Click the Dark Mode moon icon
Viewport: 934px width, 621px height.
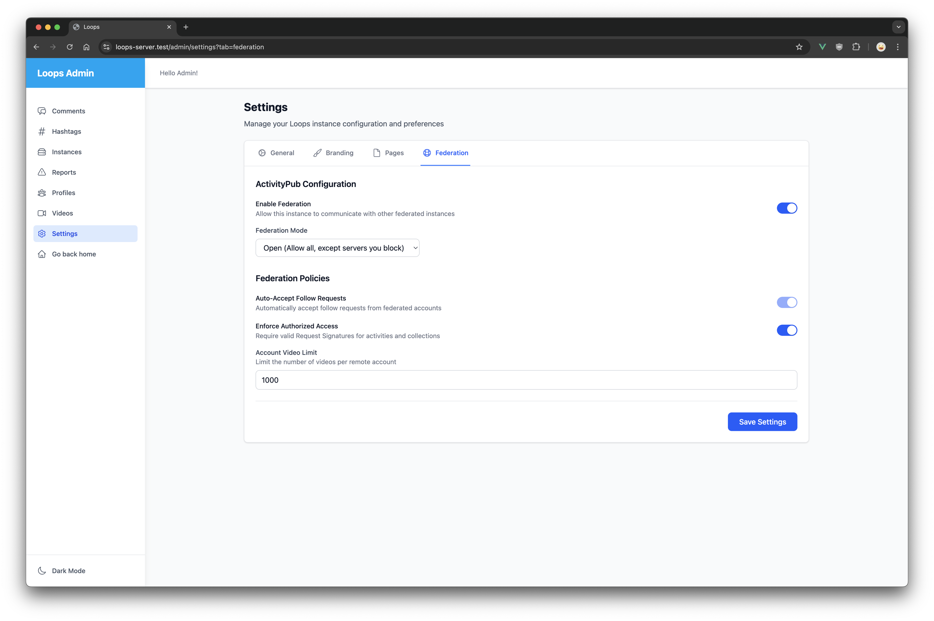coord(42,571)
